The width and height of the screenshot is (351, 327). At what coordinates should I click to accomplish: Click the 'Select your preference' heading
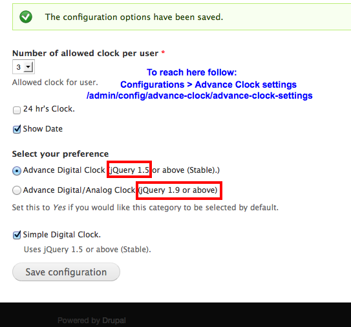pyautogui.click(x=61, y=154)
